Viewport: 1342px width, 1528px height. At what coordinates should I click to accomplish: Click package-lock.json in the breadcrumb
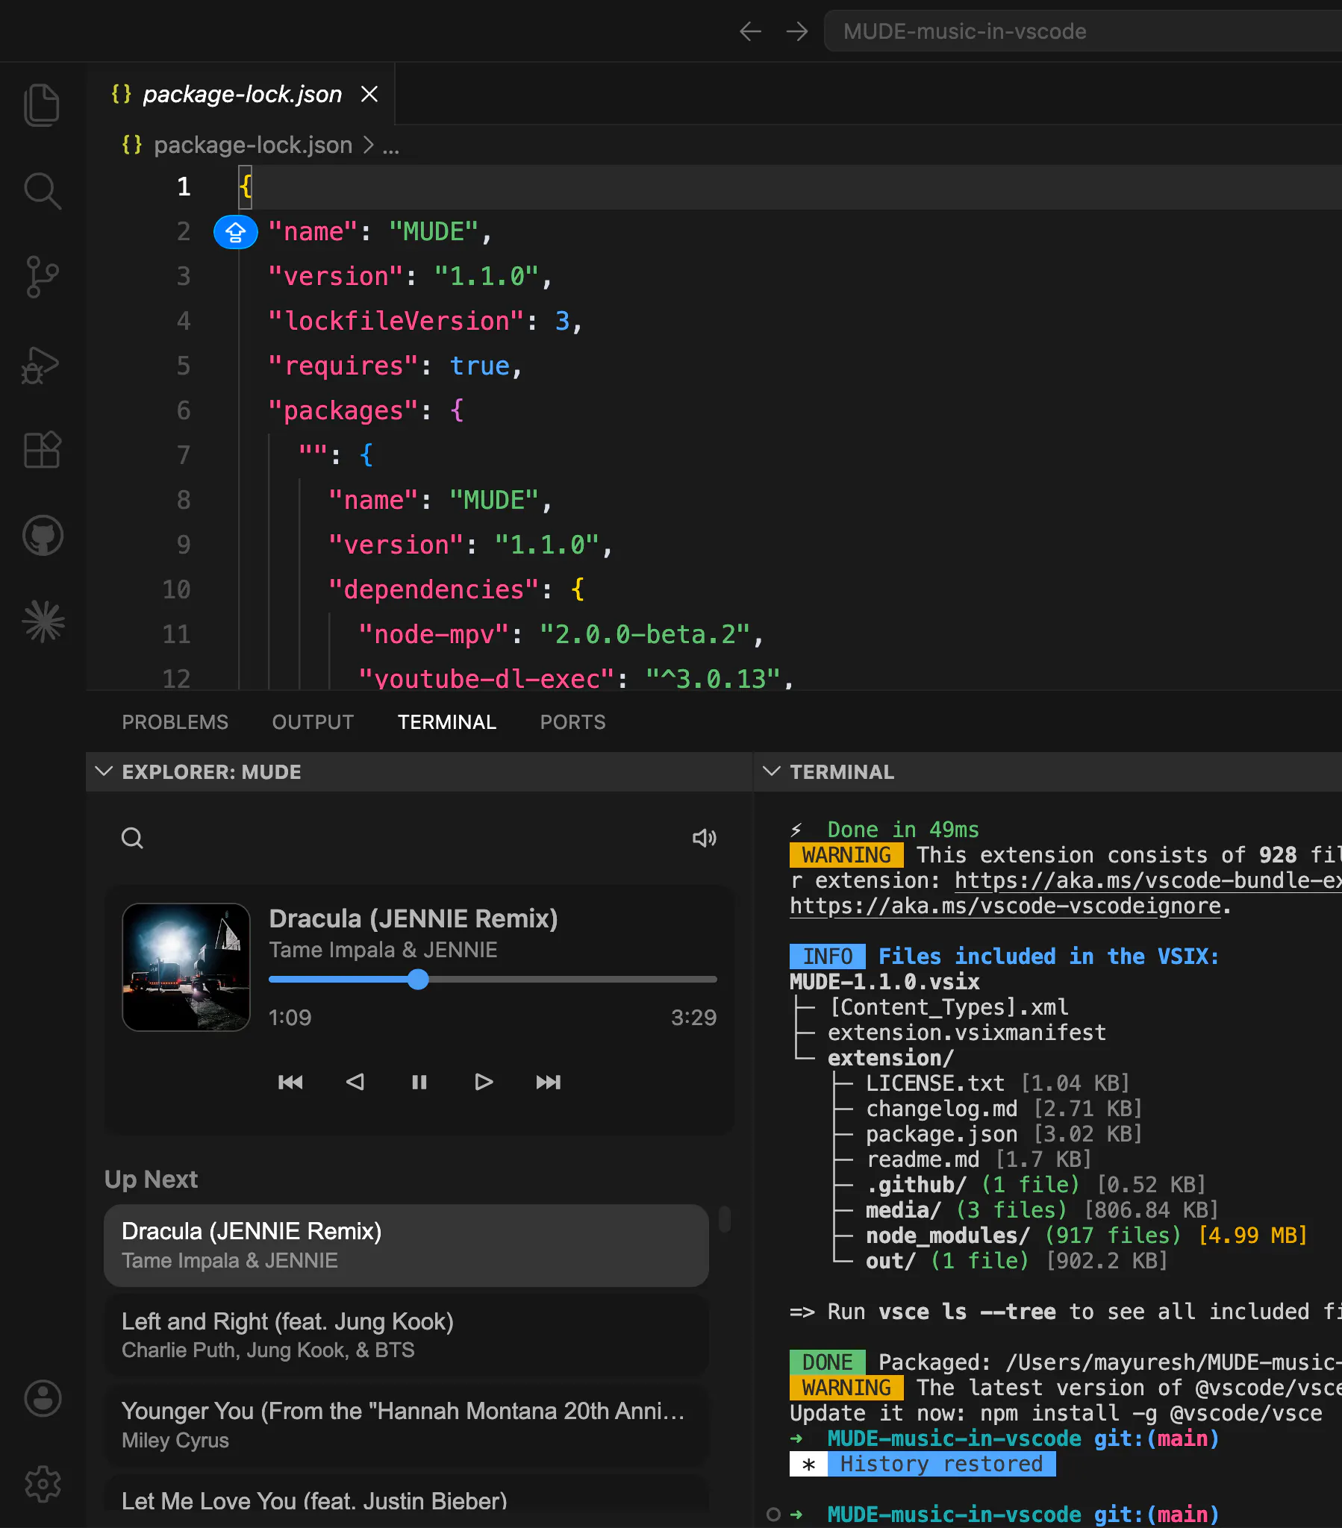point(253,145)
